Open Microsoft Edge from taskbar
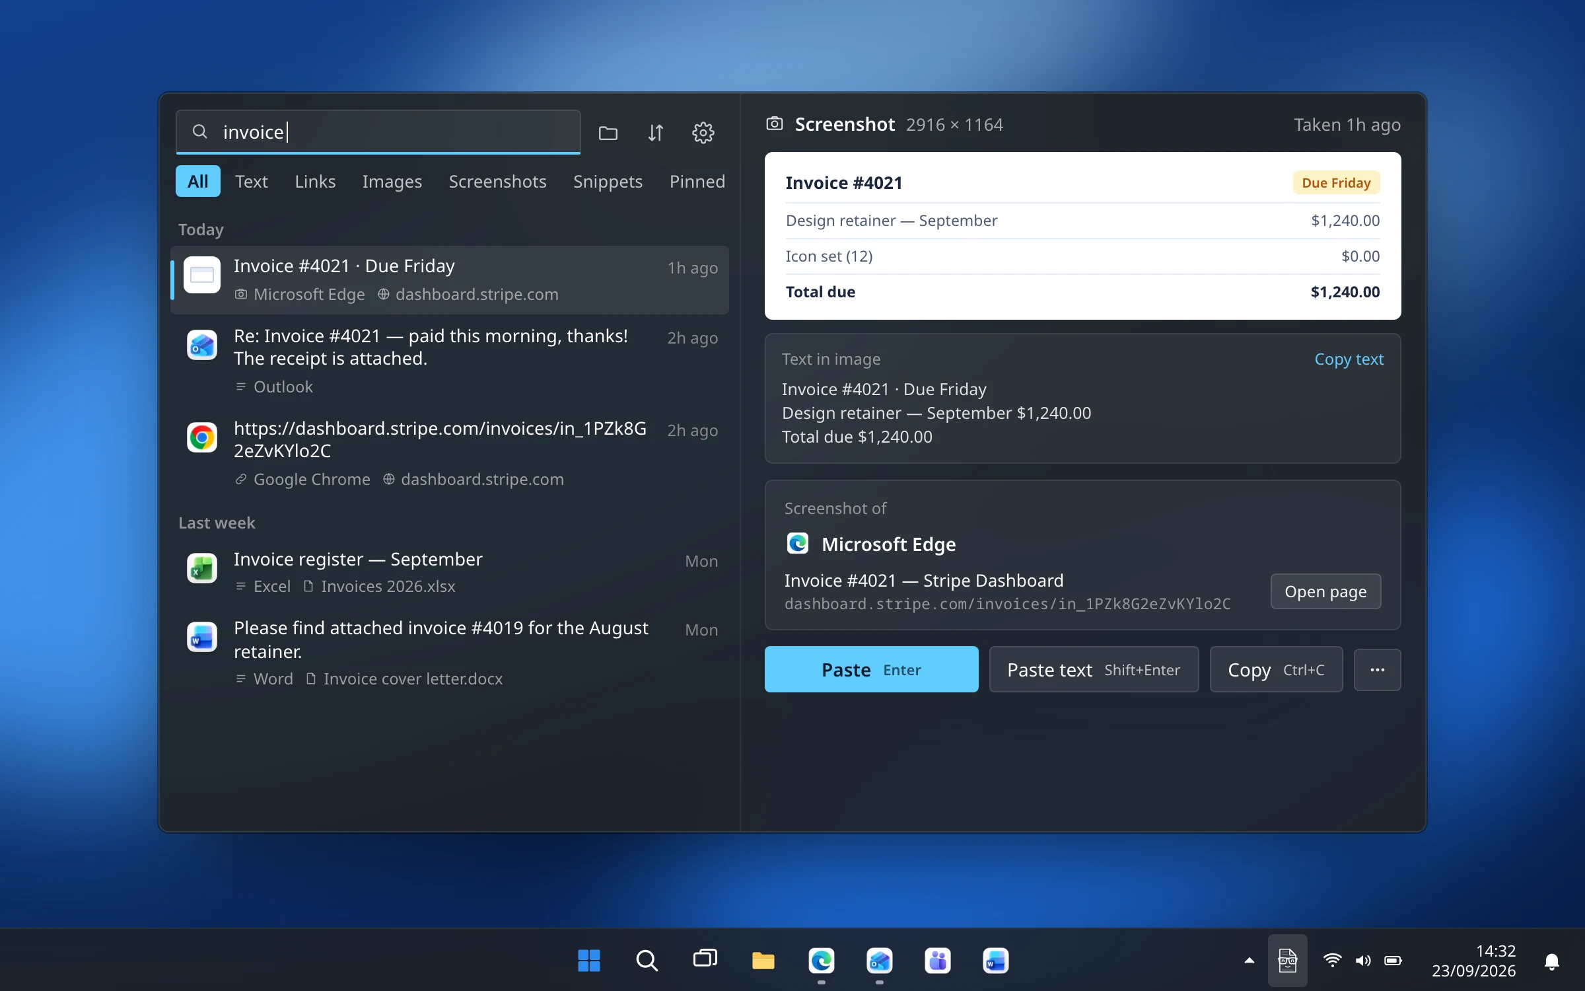Image resolution: width=1585 pixels, height=991 pixels. tap(821, 960)
